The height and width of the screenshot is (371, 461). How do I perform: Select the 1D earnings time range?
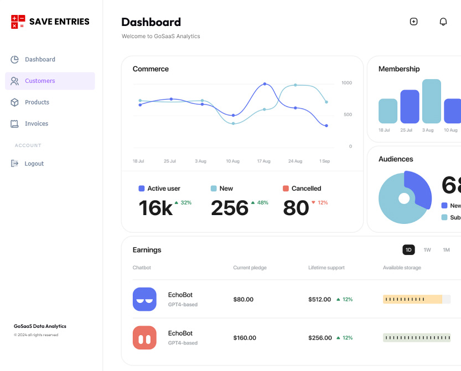408,250
